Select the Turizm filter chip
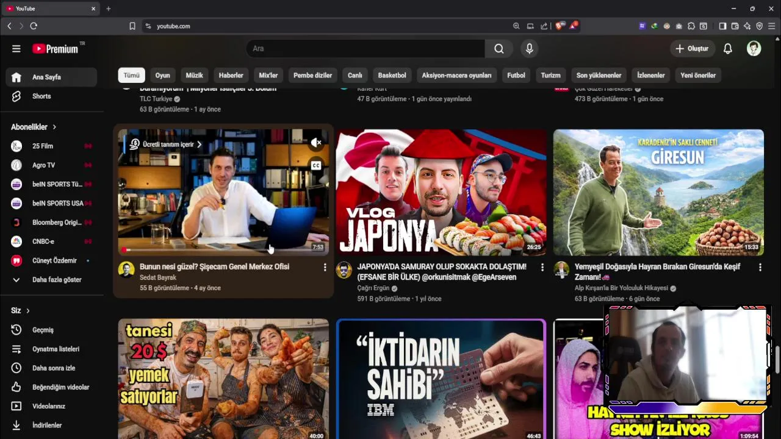Image resolution: width=781 pixels, height=439 pixels. 550,76
